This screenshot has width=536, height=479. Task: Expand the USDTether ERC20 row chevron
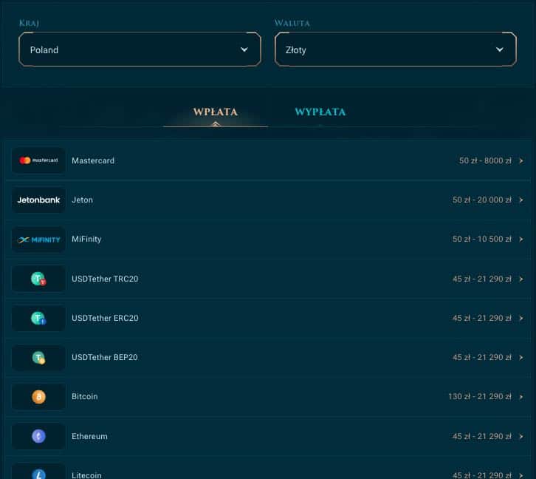pyautogui.click(x=521, y=318)
